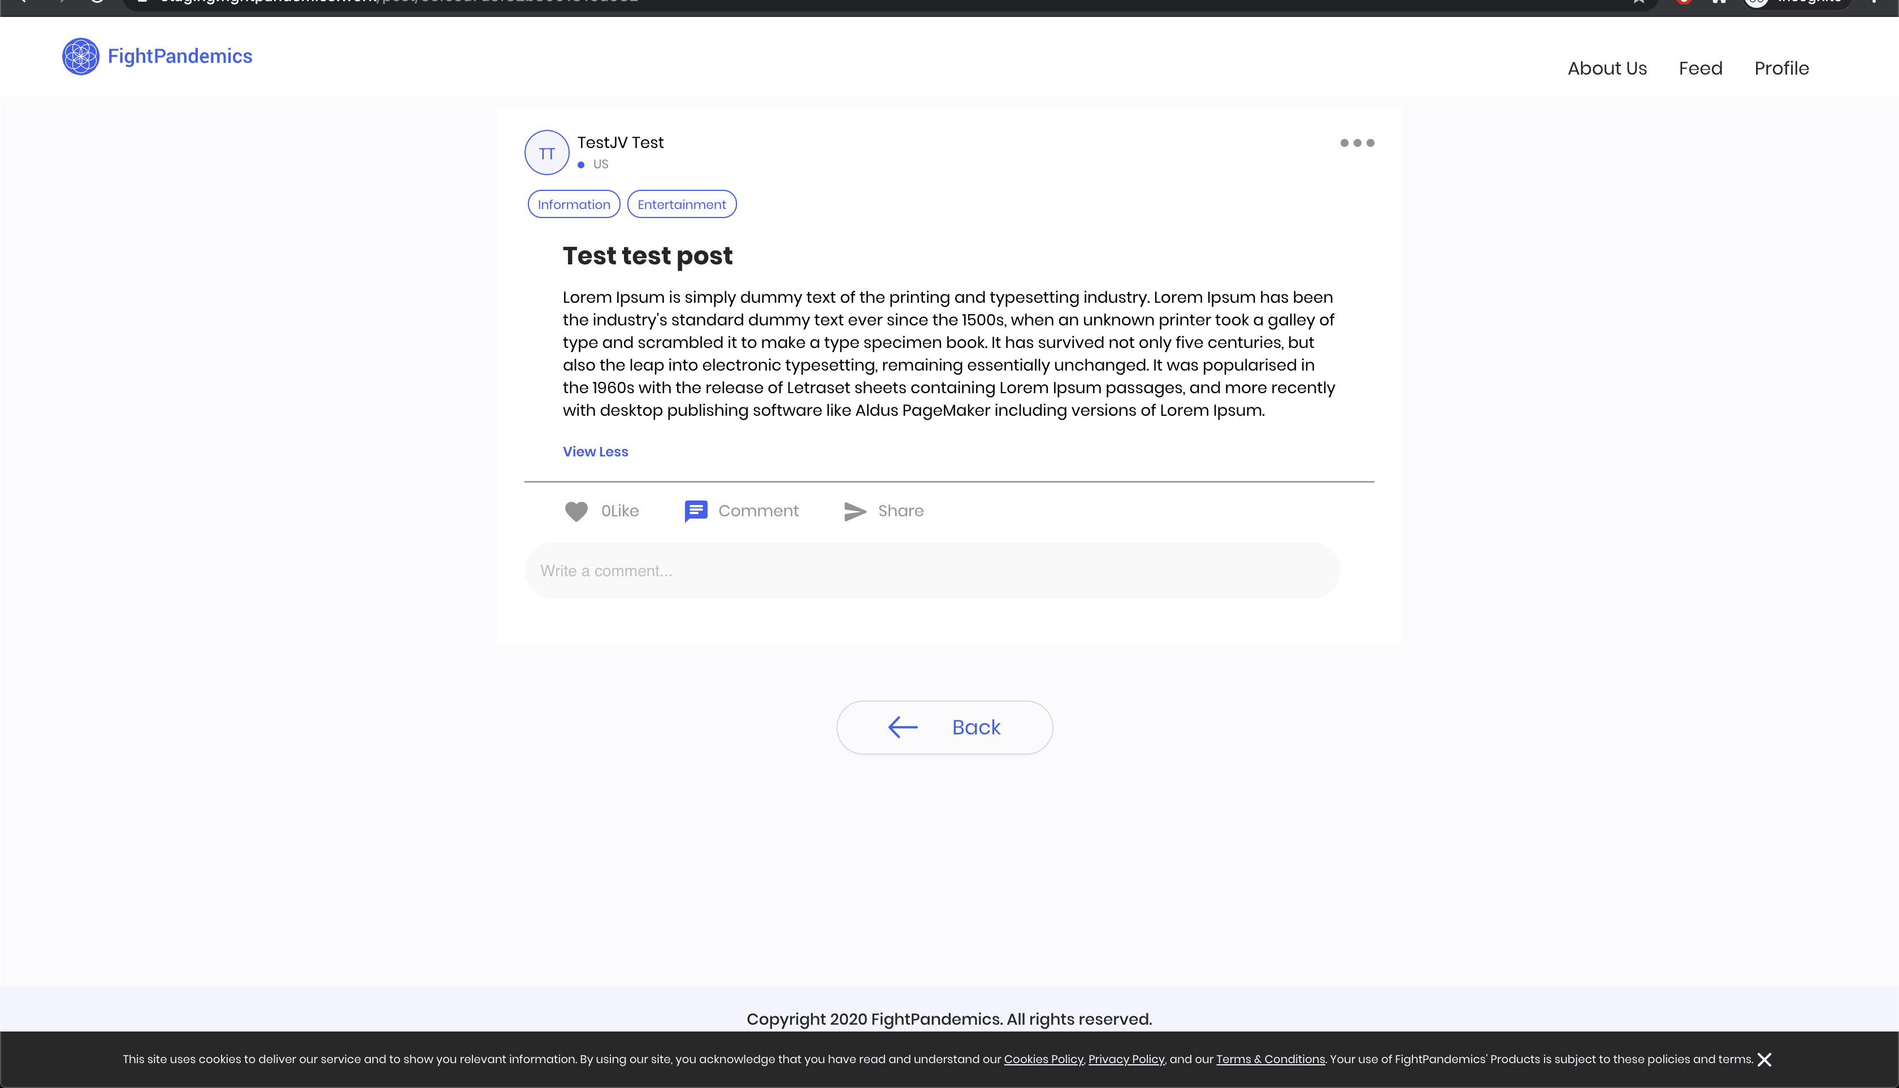
Task: Open the About Us page
Action: tap(1607, 68)
